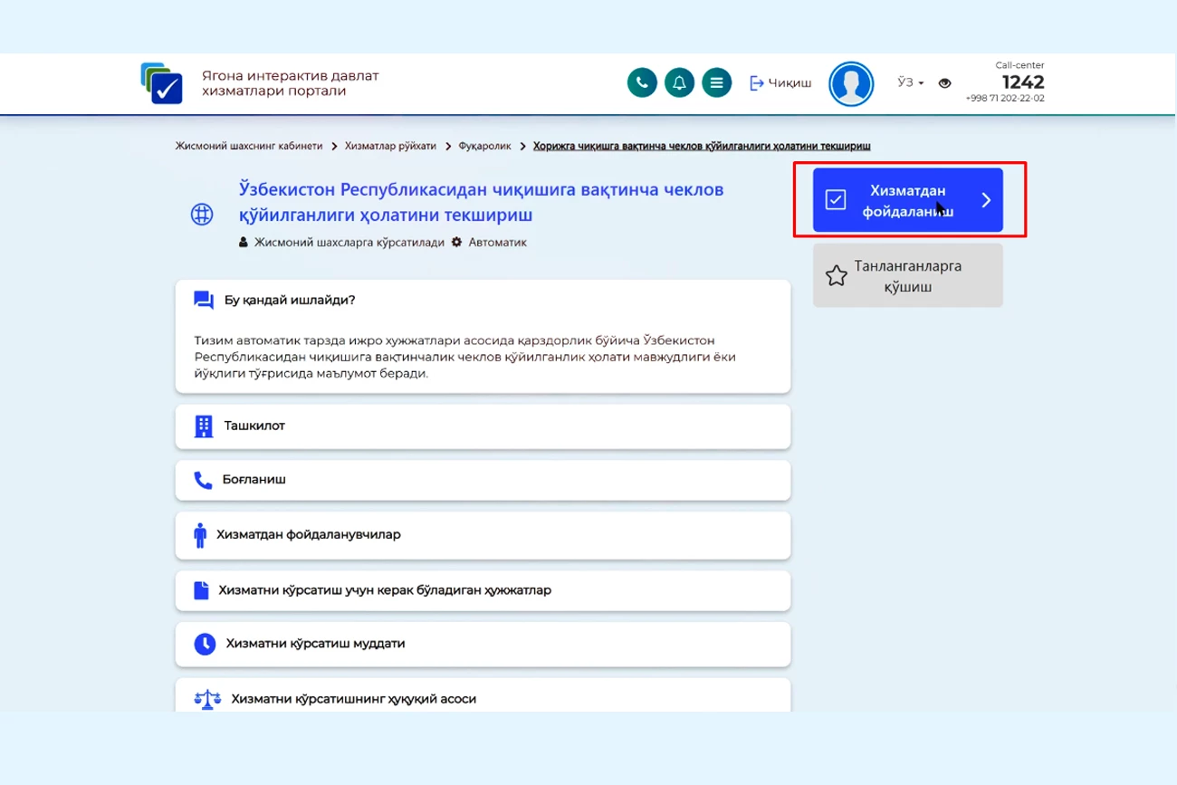Click the person icon beside Хизматдан фойдаланувчилар
1177x785 pixels.
click(200, 535)
